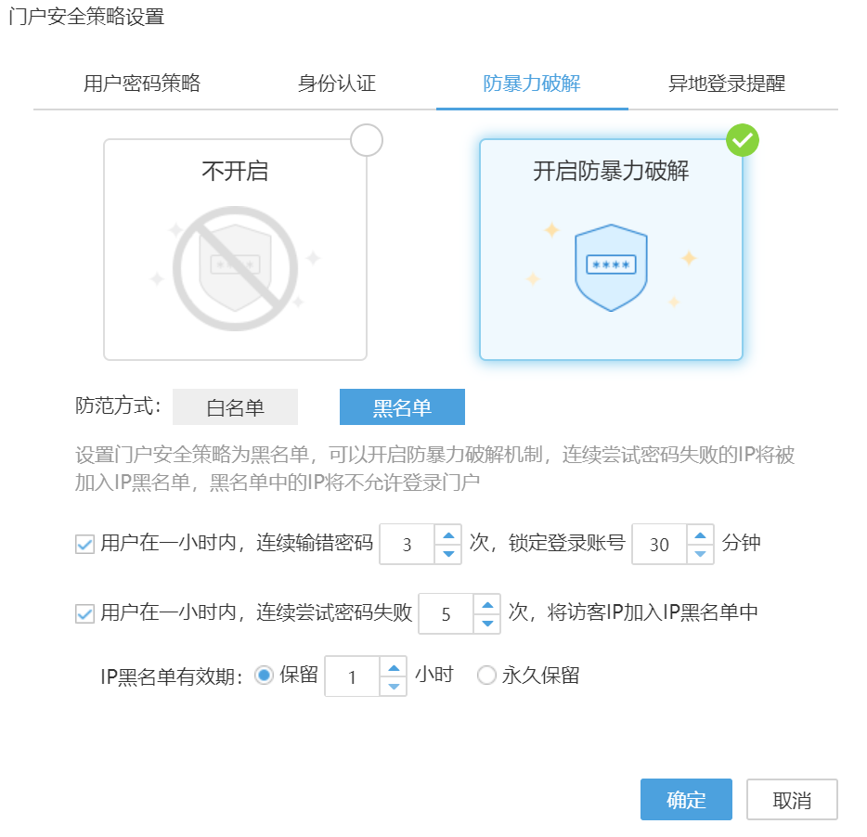Uncheck the IP blacklist rule checkbox
The height and width of the screenshot is (837, 867).
tap(85, 614)
